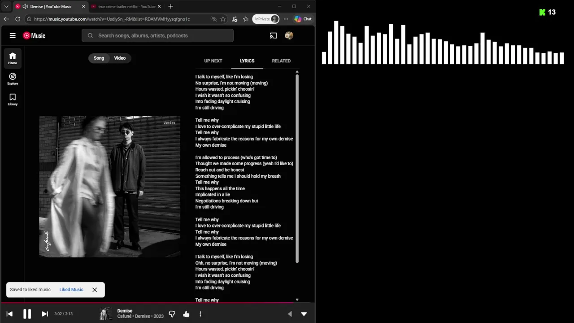The height and width of the screenshot is (323, 574).
Task: Click the lyrics panel scrollbar thumb
Action: click(297, 168)
